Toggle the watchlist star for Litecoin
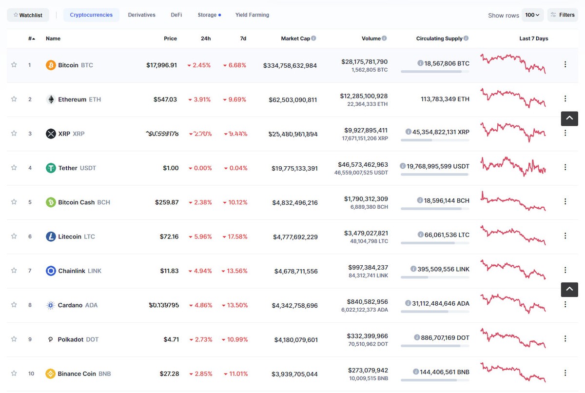This screenshot has height=393, width=585. pyautogui.click(x=13, y=236)
